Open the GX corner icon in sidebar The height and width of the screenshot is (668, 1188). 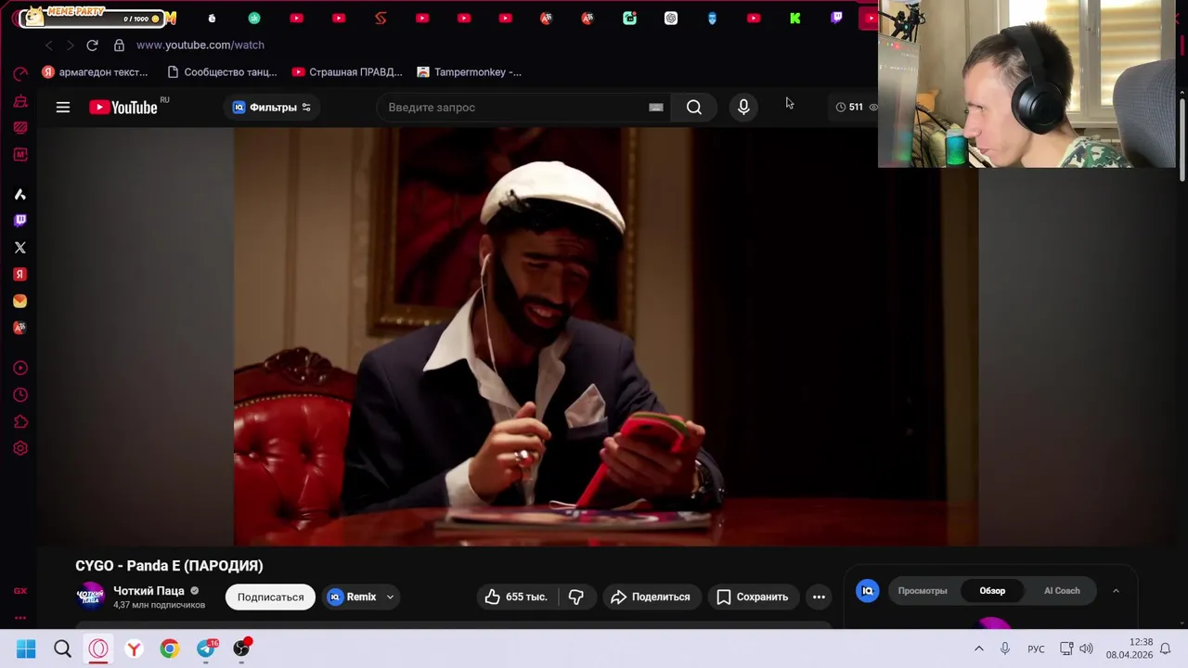click(x=20, y=591)
